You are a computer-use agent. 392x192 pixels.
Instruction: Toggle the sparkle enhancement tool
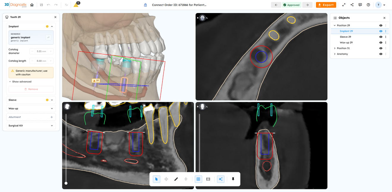click(221, 179)
